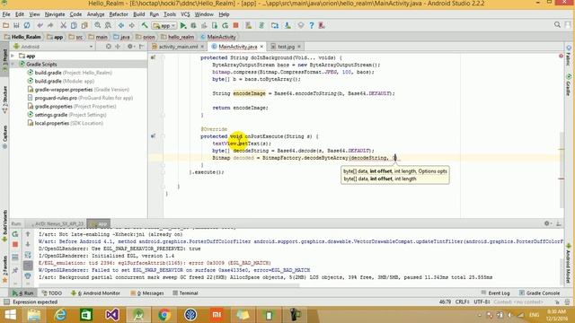Click the Debug app bug icon
This screenshot has height=323, width=575.
pyautogui.click(x=194, y=25)
